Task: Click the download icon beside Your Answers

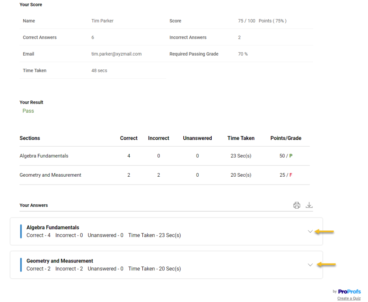Action: click(309, 205)
